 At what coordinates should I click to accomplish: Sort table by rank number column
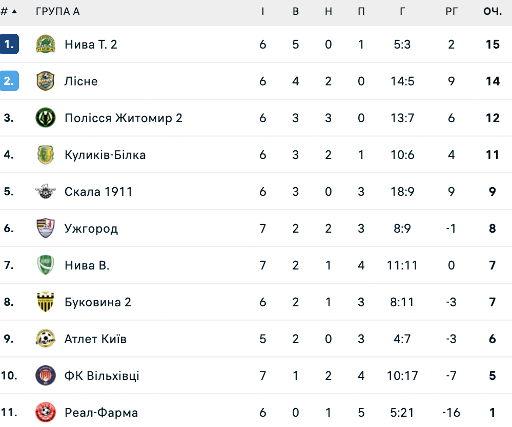pyautogui.click(x=9, y=11)
